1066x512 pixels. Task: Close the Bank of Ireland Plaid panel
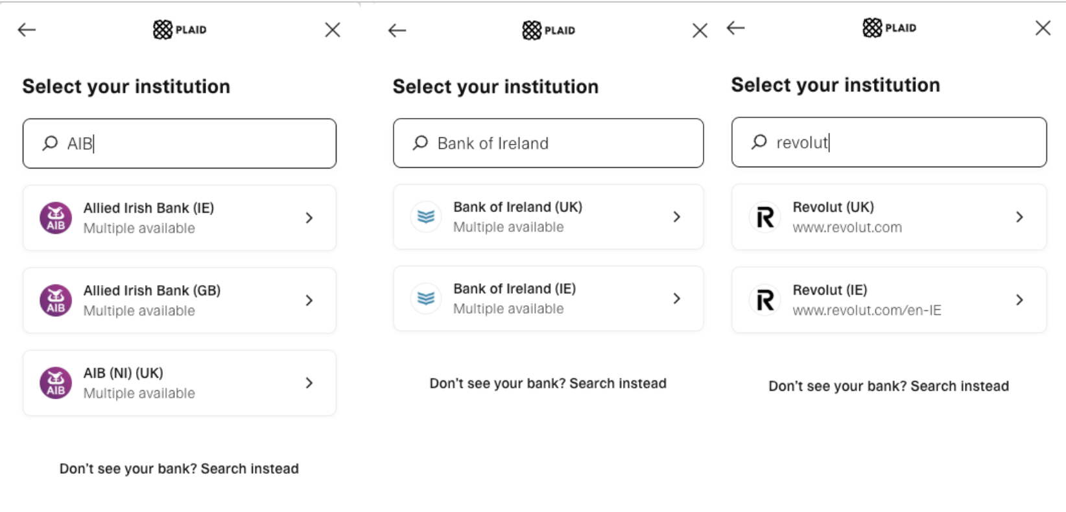pyautogui.click(x=700, y=30)
